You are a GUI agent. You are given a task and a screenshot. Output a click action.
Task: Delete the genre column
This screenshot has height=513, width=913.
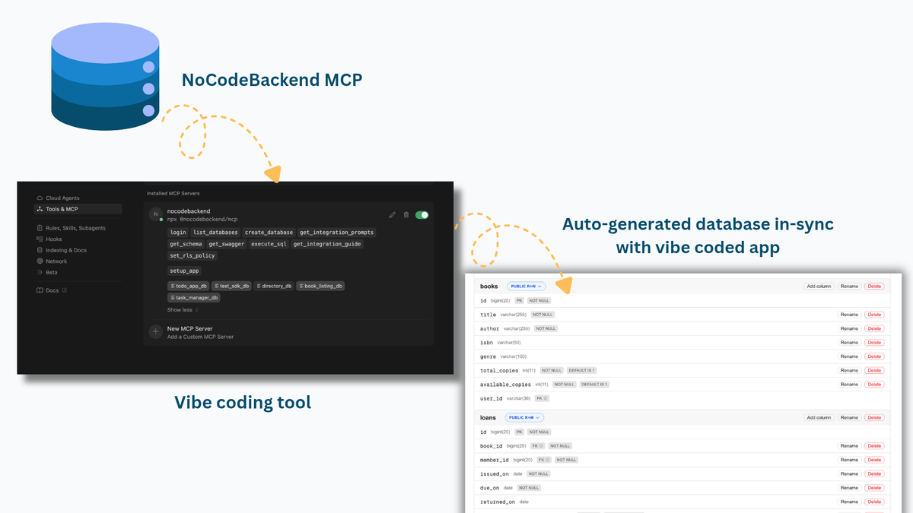click(x=874, y=356)
